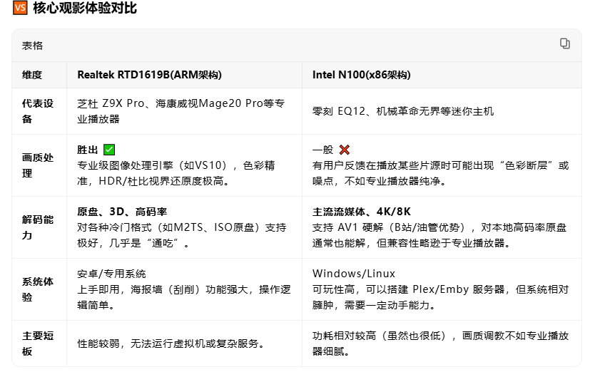Click the orange VS icon in heading
Image resolution: width=590 pixels, height=372 pixels.
coord(20,8)
